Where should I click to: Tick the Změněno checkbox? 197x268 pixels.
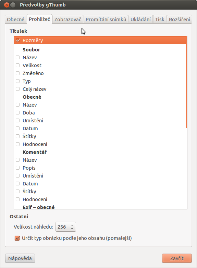(x=17, y=73)
